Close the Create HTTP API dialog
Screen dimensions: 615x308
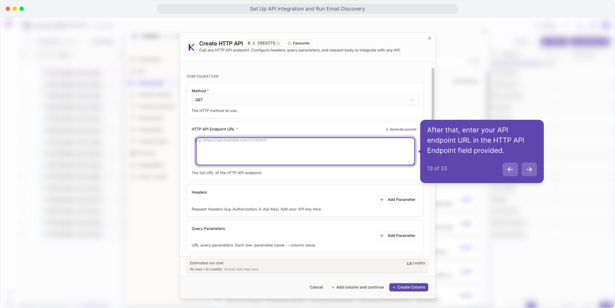click(429, 38)
